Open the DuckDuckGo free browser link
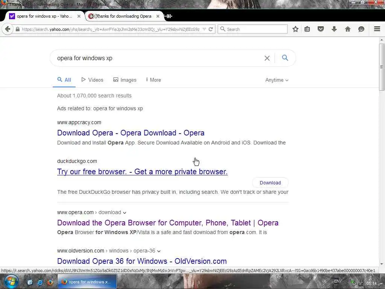This screenshot has height=289, width=385. click(142, 172)
